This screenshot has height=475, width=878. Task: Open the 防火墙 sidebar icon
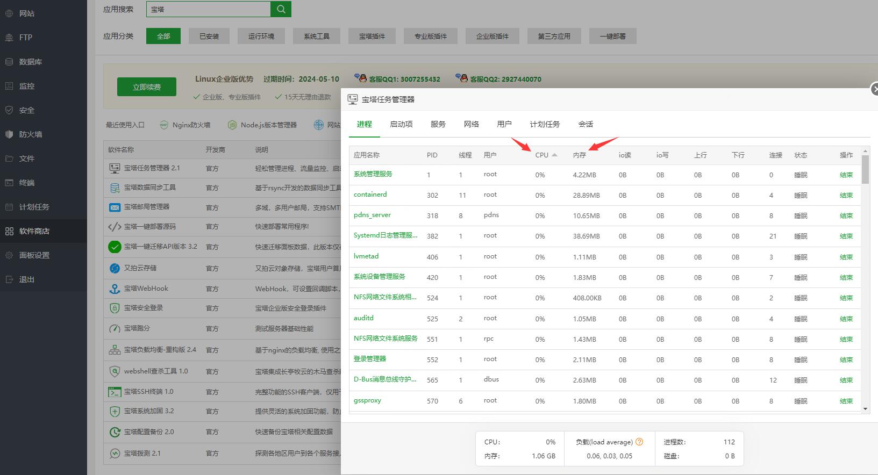(x=9, y=134)
